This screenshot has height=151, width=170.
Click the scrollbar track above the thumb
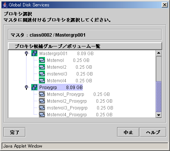coord(159,69)
